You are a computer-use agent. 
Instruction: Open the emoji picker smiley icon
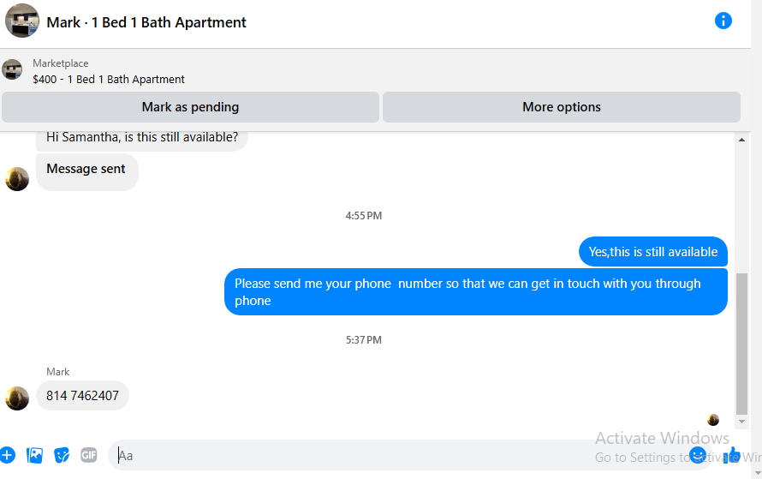pyautogui.click(x=698, y=455)
